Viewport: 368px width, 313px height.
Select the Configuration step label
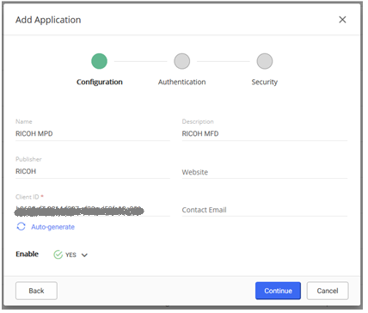[x=100, y=82]
